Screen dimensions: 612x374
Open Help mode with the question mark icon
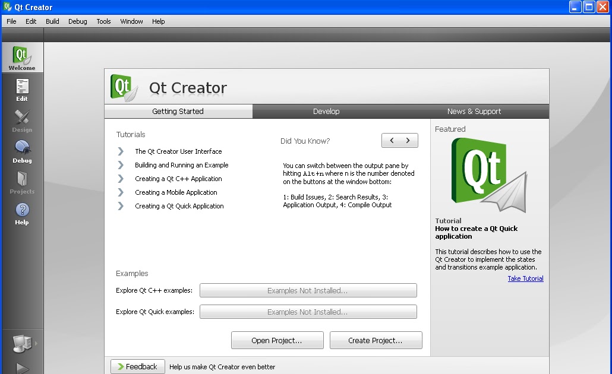pyautogui.click(x=22, y=213)
